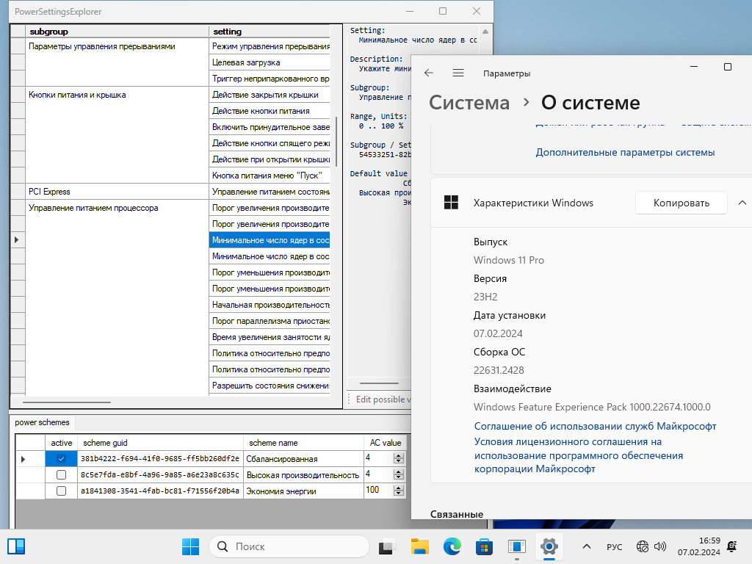Open the clock showing 16:59
Viewport: 752px width, 564px height.
699,546
